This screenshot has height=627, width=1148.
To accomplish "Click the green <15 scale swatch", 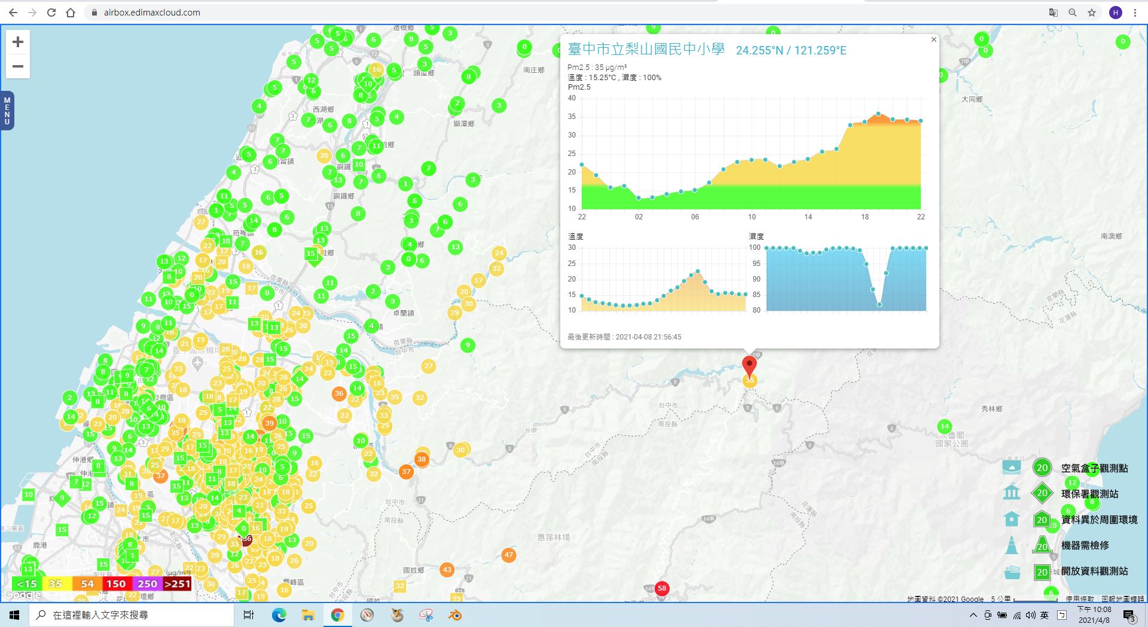I will tap(26, 584).
